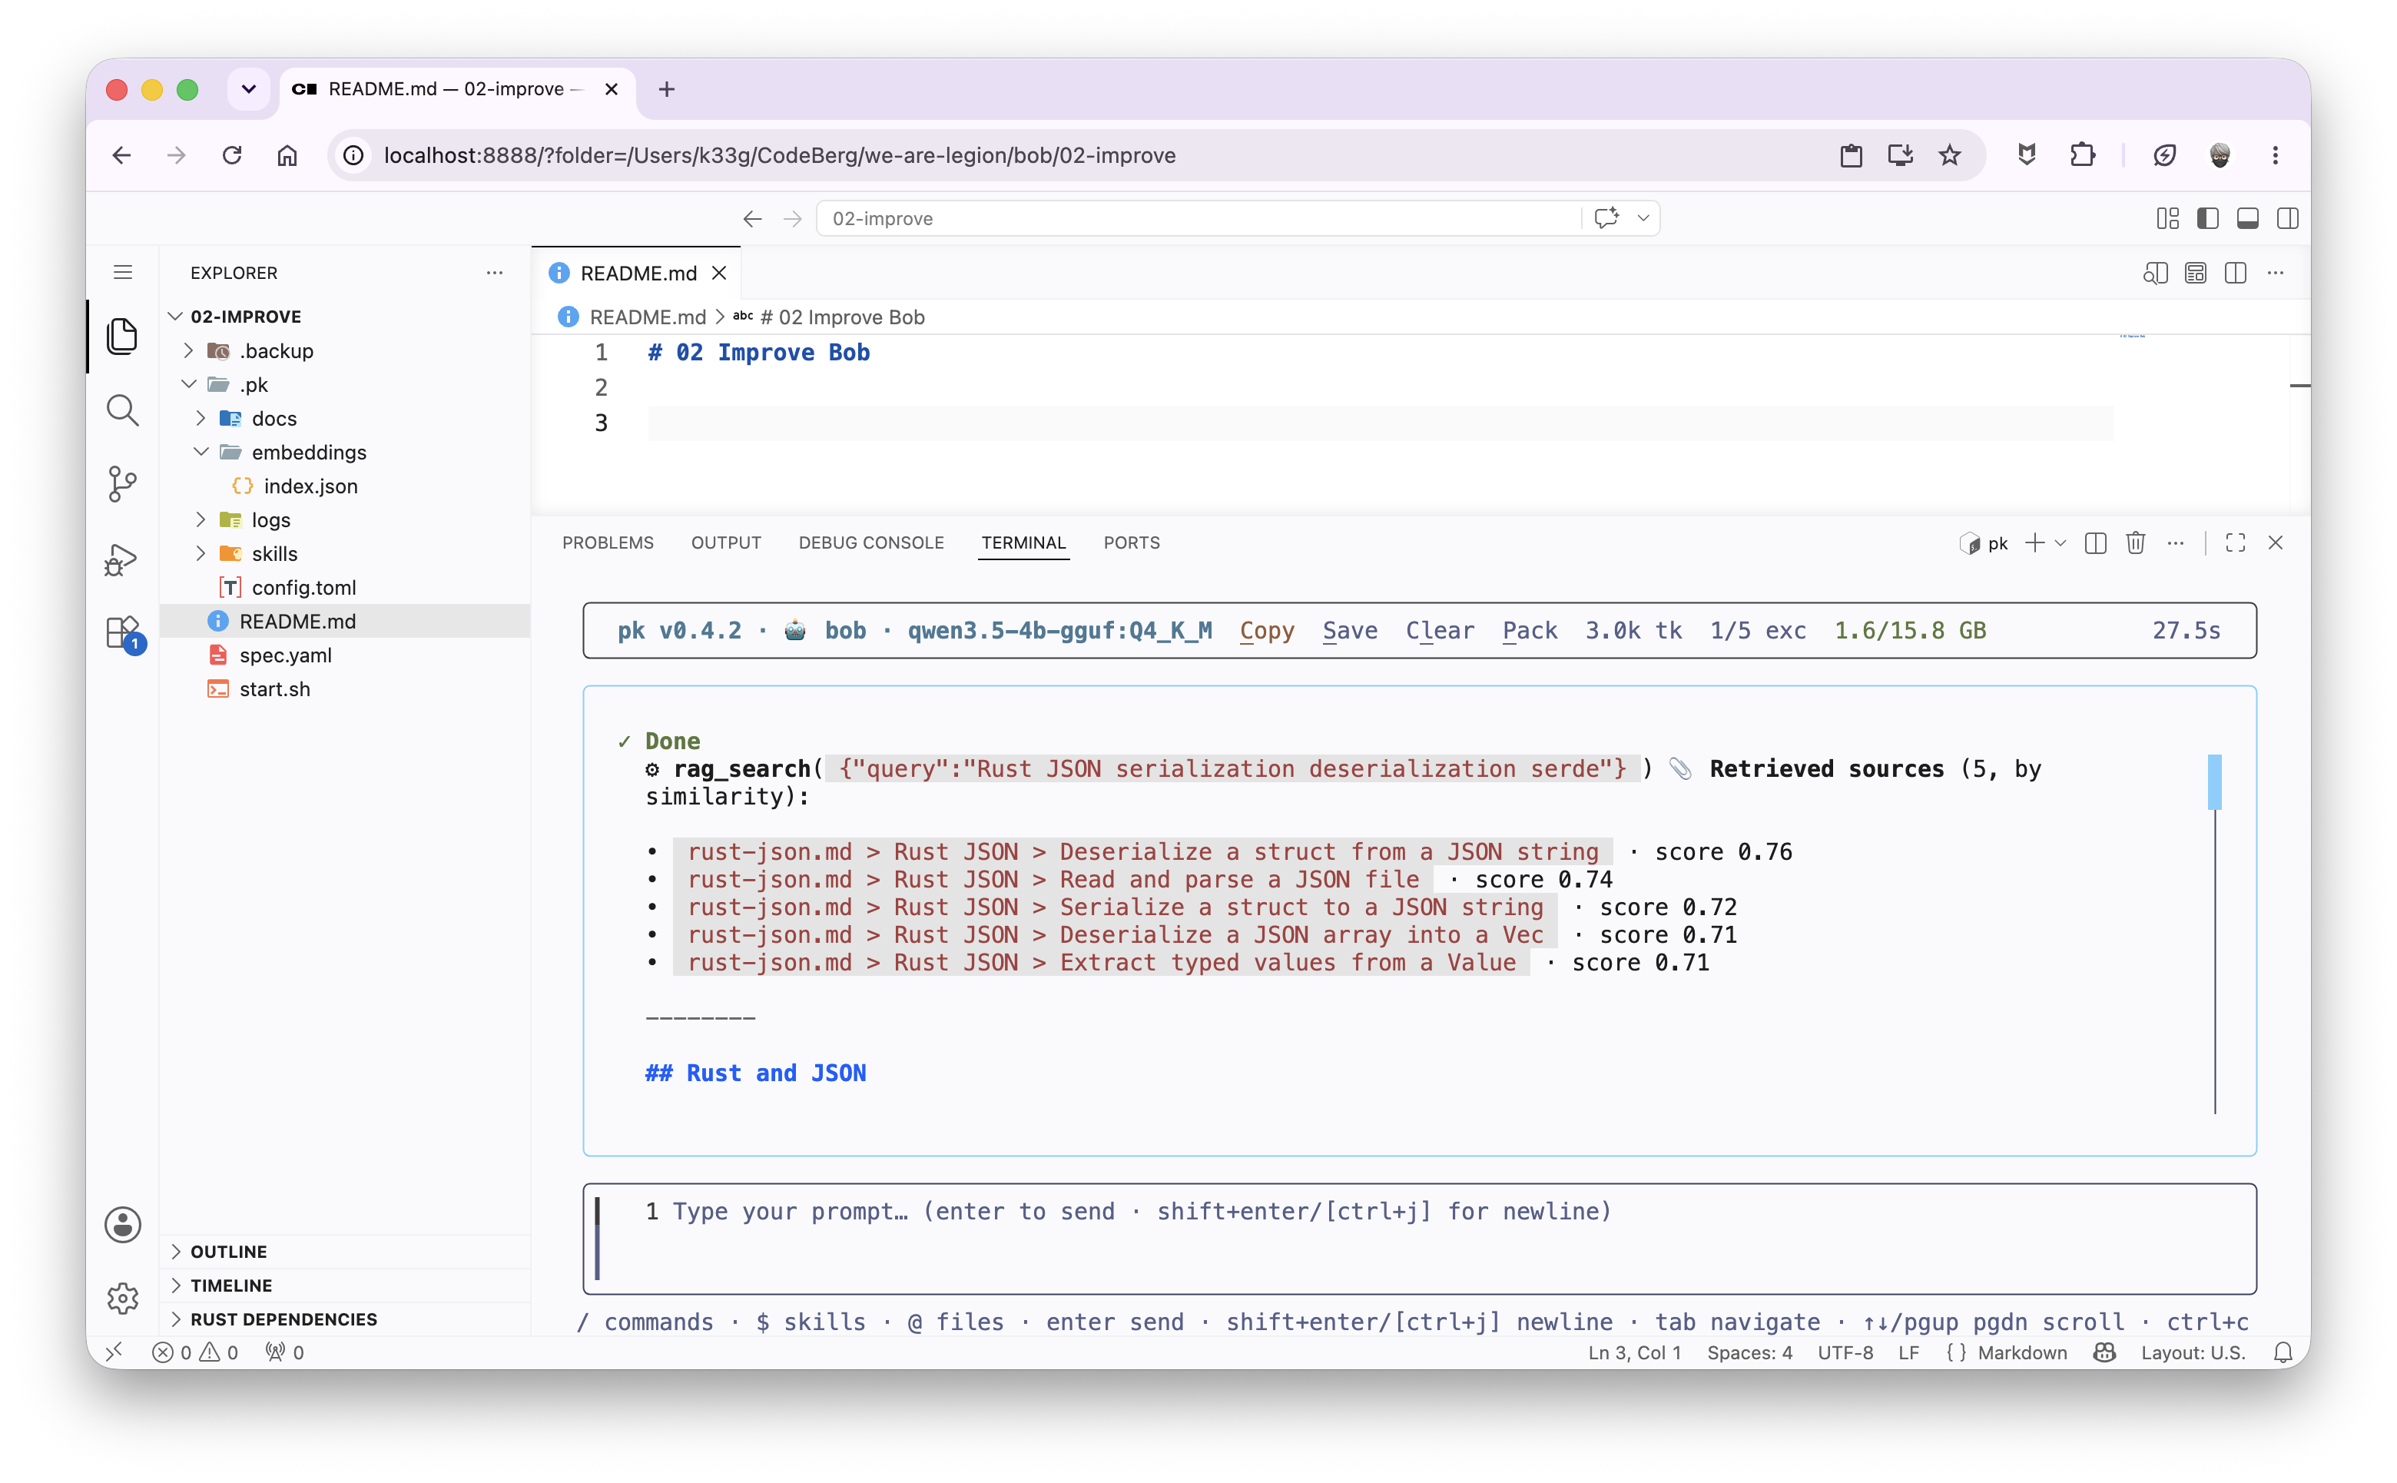This screenshot has width=2397, height=1483.
Task: Split the editor right
Action: (x=2235, y=274)
